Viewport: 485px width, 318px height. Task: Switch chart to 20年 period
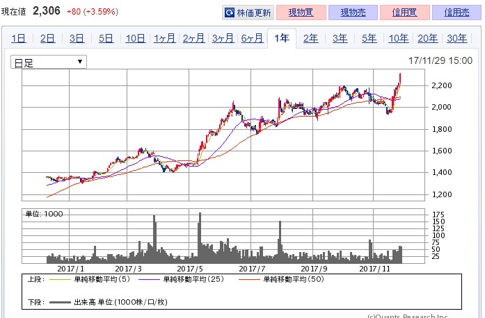[x=427, y=38]
